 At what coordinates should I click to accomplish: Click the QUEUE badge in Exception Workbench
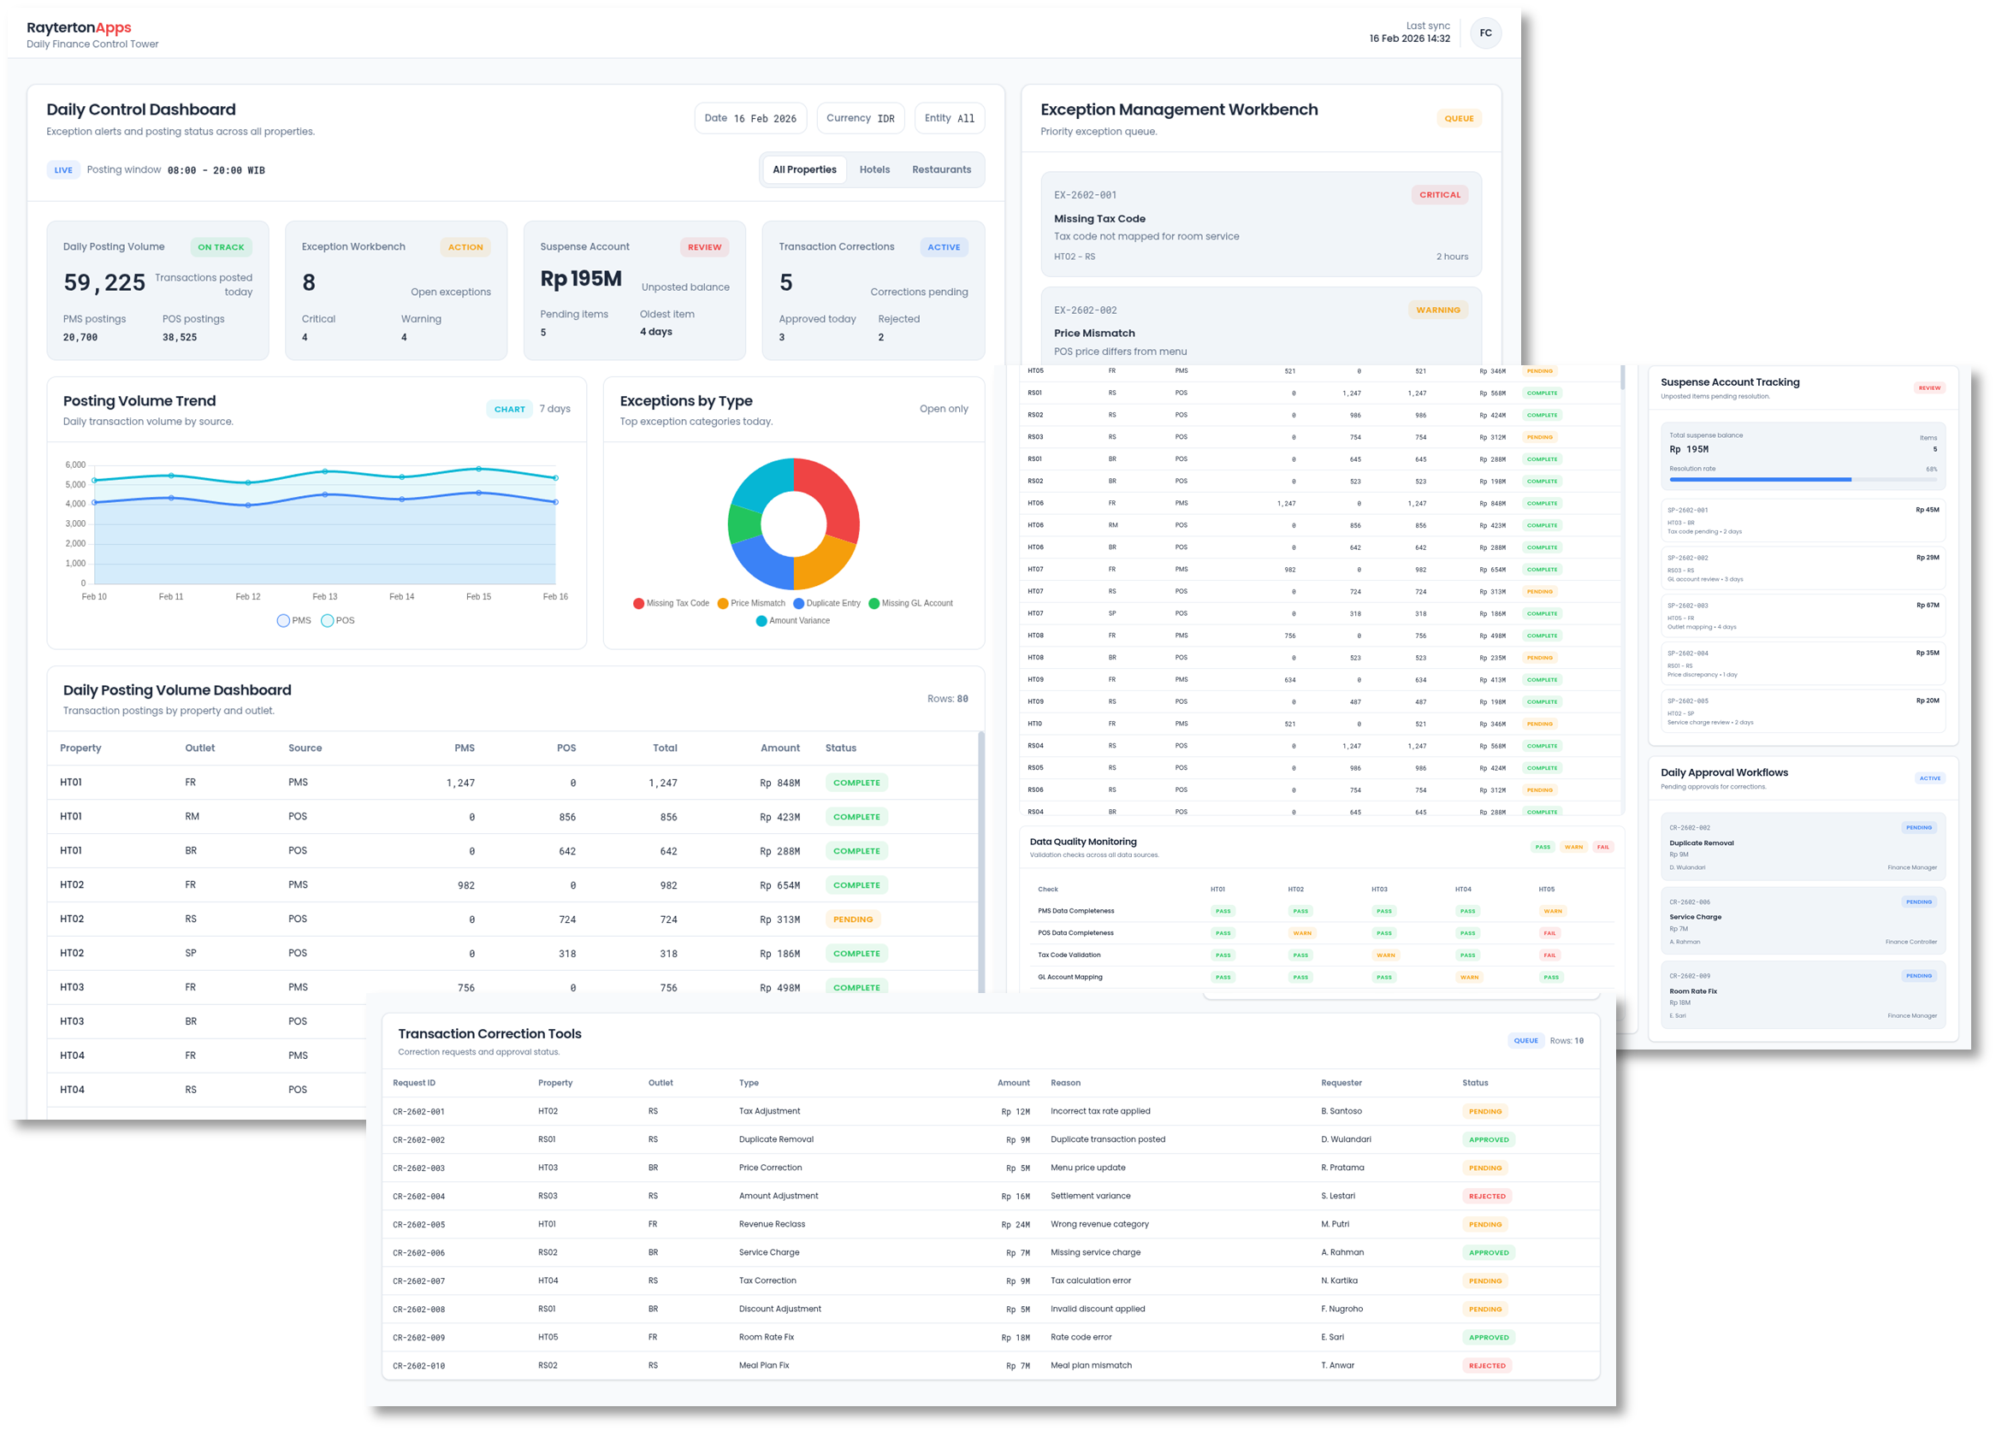1458,119
